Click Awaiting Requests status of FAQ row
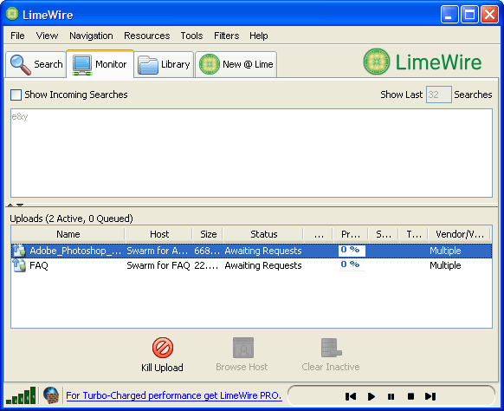504x411 pixels. (263, 265)
